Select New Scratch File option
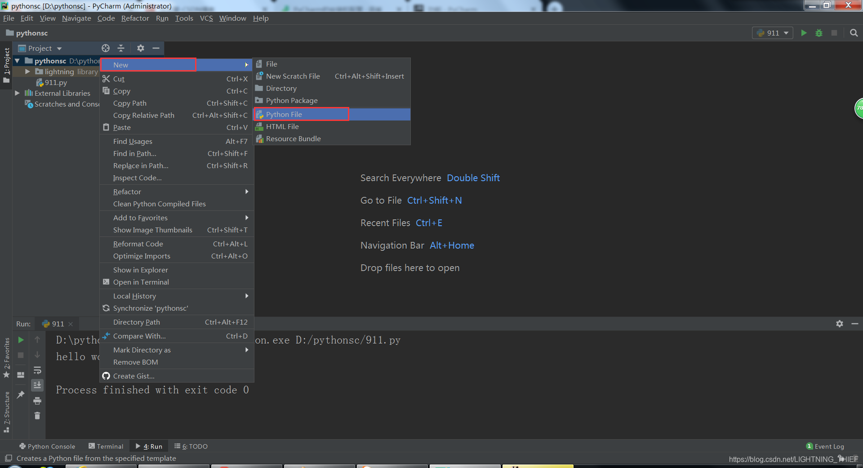863x468 pixels. 332,76
